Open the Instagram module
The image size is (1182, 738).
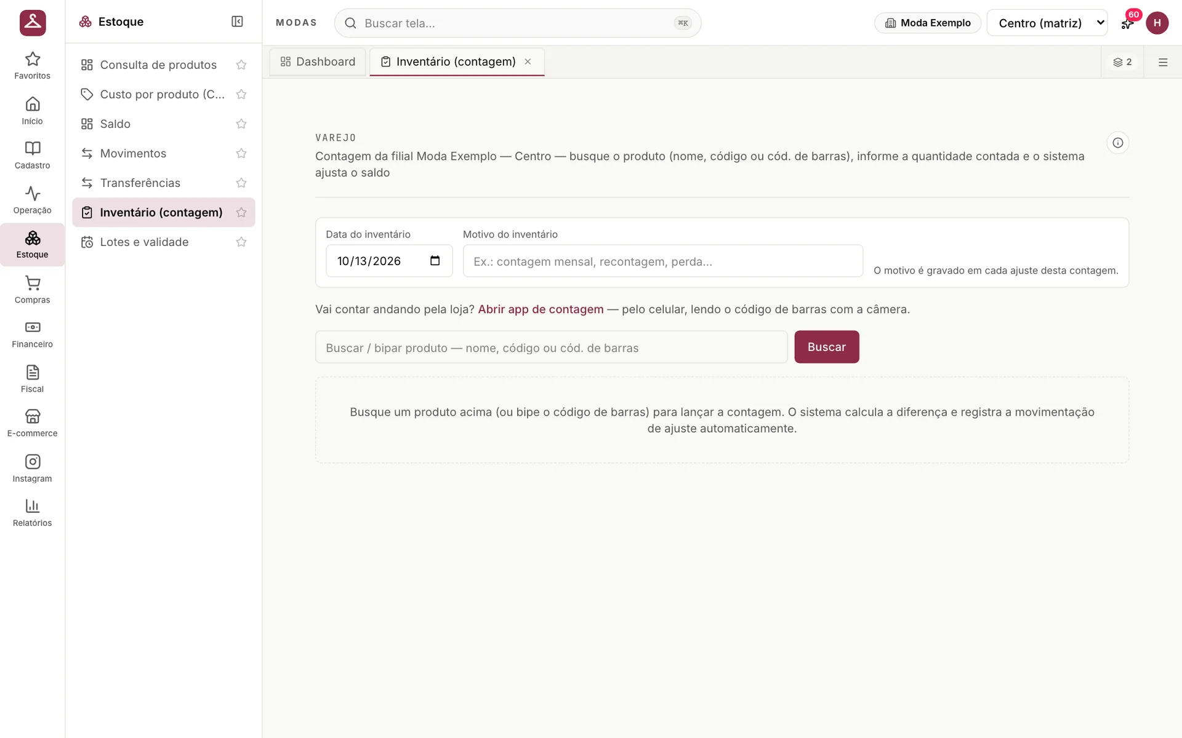pyautogui.click(x=32, y=469)
